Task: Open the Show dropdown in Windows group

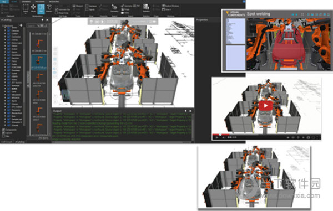Action: pos(167,9)
